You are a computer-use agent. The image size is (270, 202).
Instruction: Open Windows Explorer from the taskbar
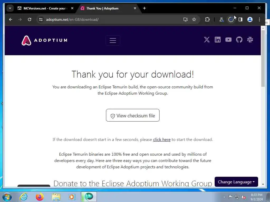[56, 197]
